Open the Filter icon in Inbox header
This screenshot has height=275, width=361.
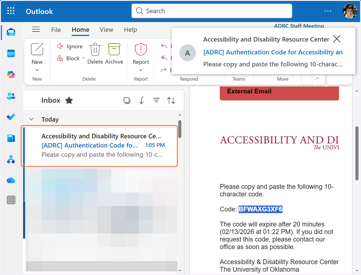click(156, 100)
